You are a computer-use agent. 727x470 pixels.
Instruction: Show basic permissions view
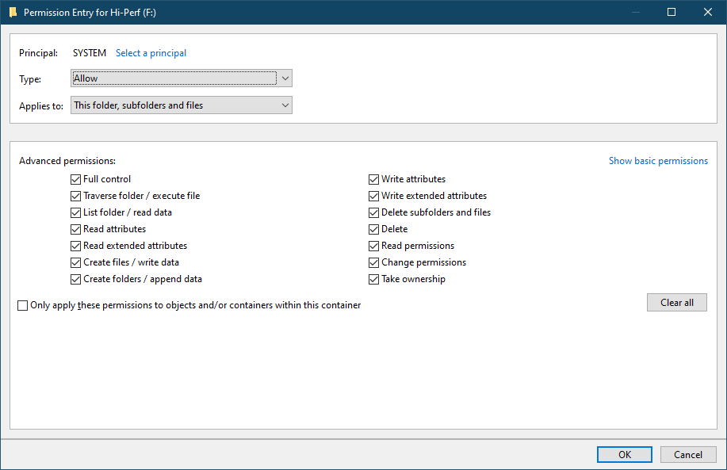click(658, 161)
